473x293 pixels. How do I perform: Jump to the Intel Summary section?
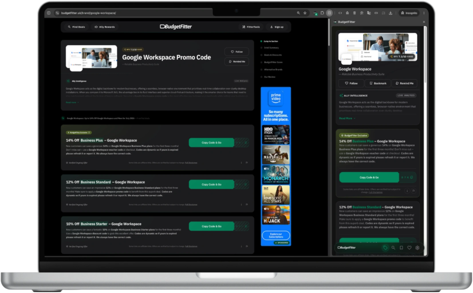[x=271, y=48]
